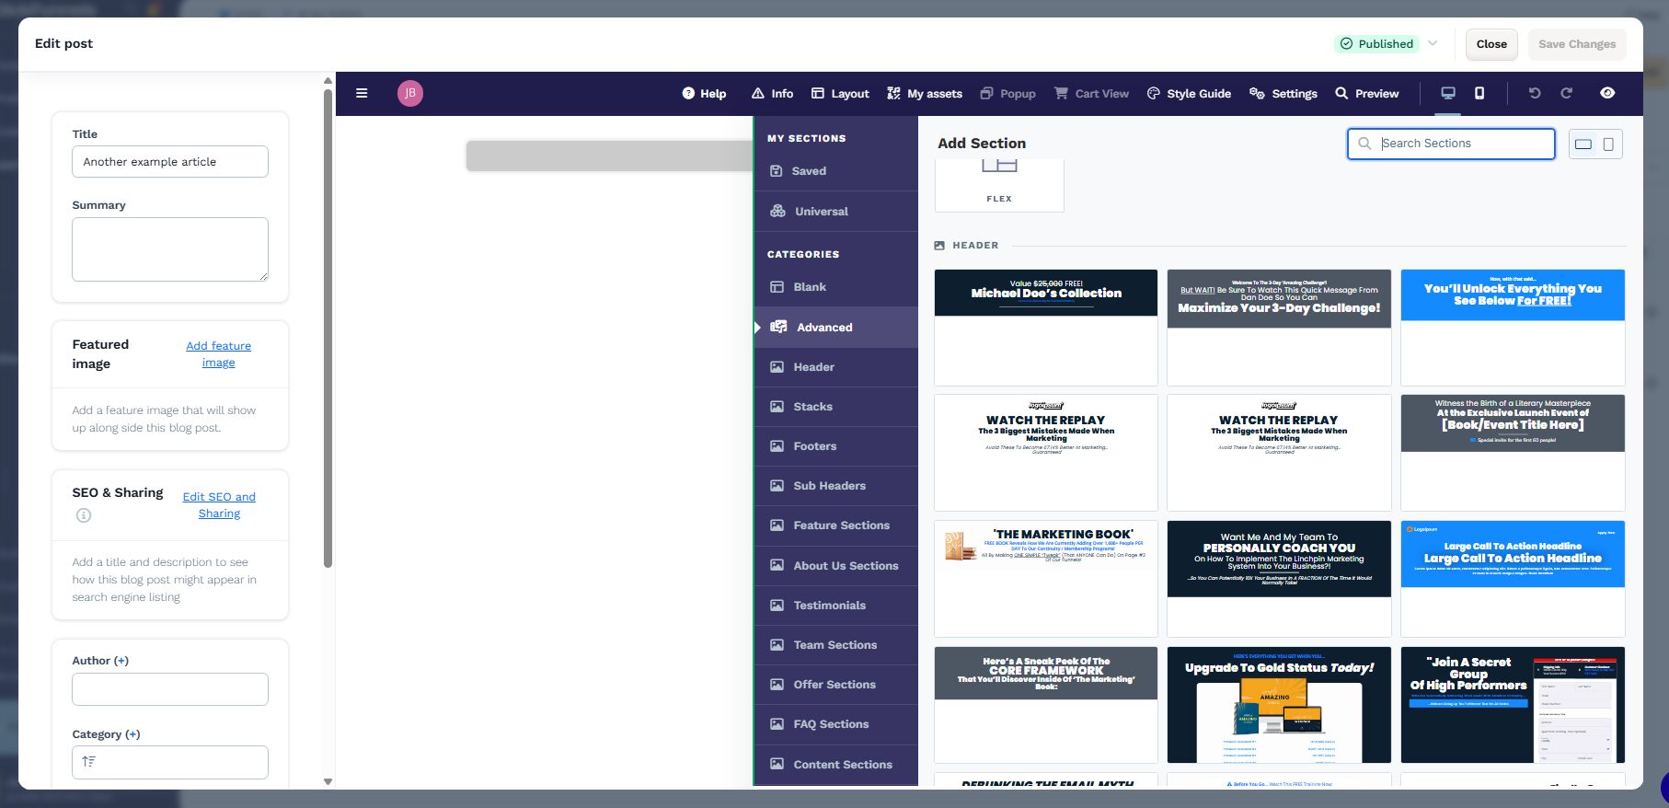Click into the Summary textarea
The width and height of the screenshot is (1669, 808).
tap(170, 249)
